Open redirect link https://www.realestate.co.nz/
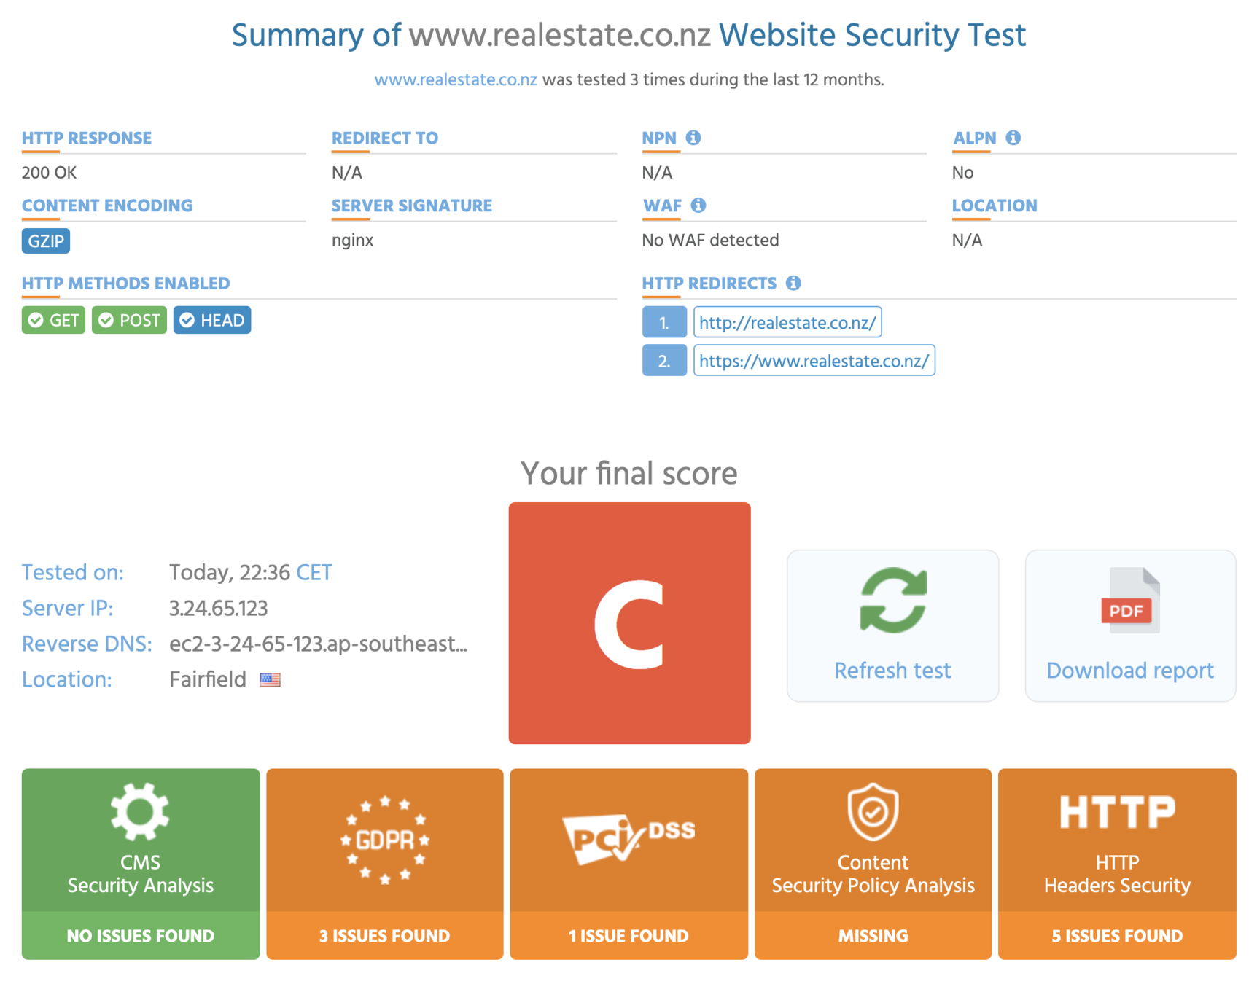Screen dimensions: 1257x984 (x=814, y=361)
